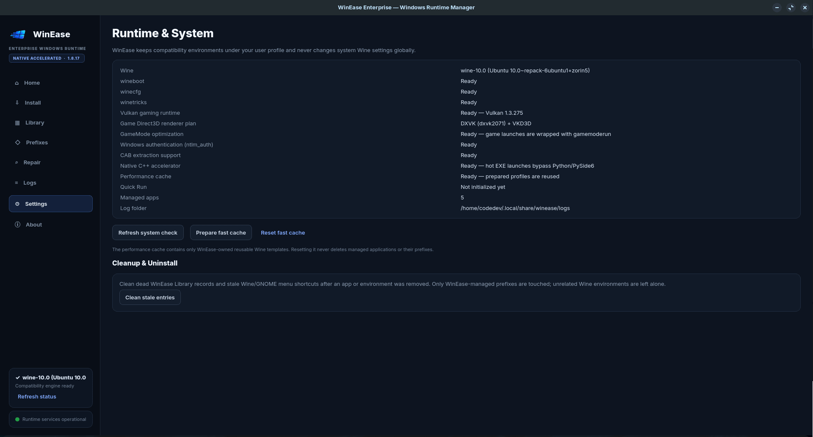Click the NATIVE ACCELERATED 1.8.17 badge
The image size is (813, 437).
pyautogui.click(x=47, y=58)
